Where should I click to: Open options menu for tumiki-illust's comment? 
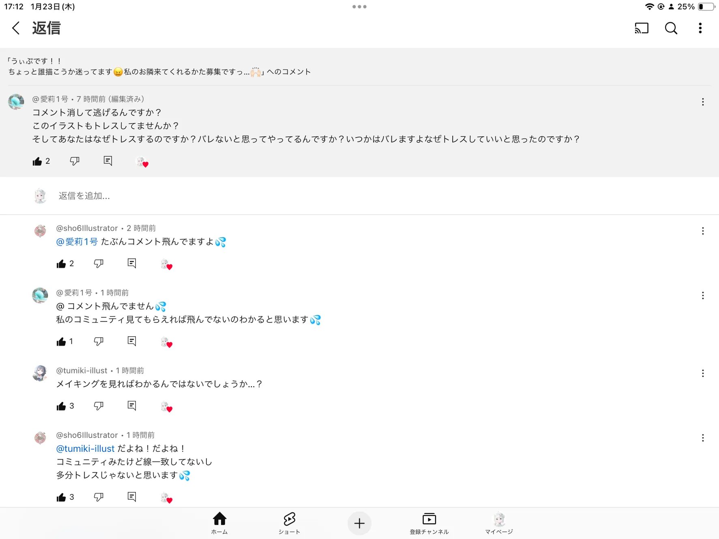coord(703,374)
